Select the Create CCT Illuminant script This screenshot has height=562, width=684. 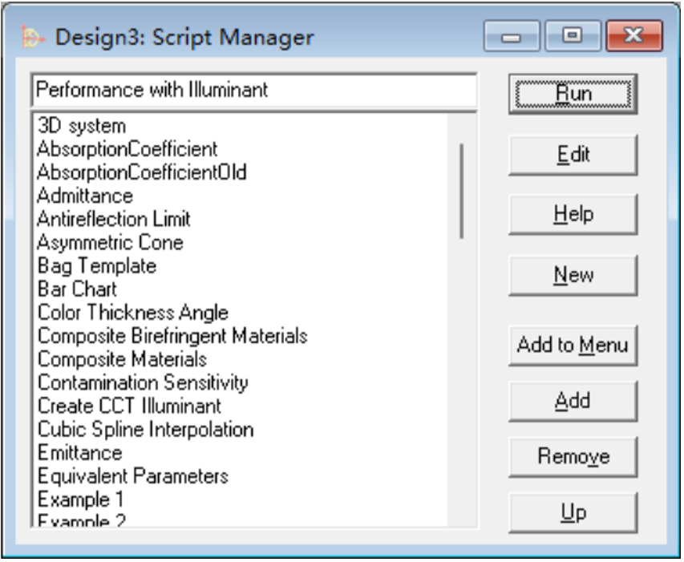(129, 406)
